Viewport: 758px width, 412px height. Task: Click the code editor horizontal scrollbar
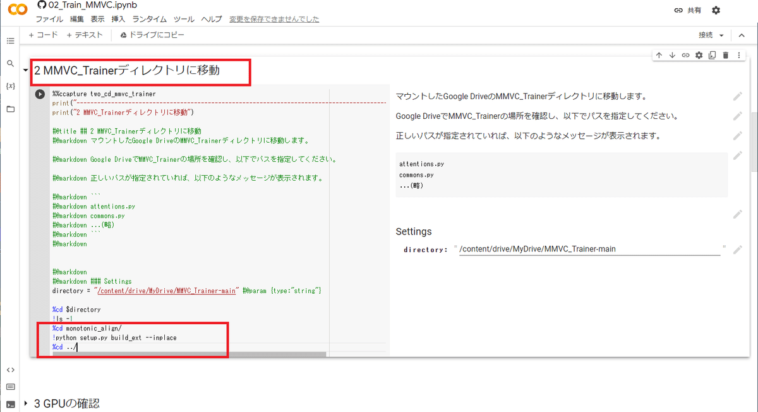pos(189,354)
